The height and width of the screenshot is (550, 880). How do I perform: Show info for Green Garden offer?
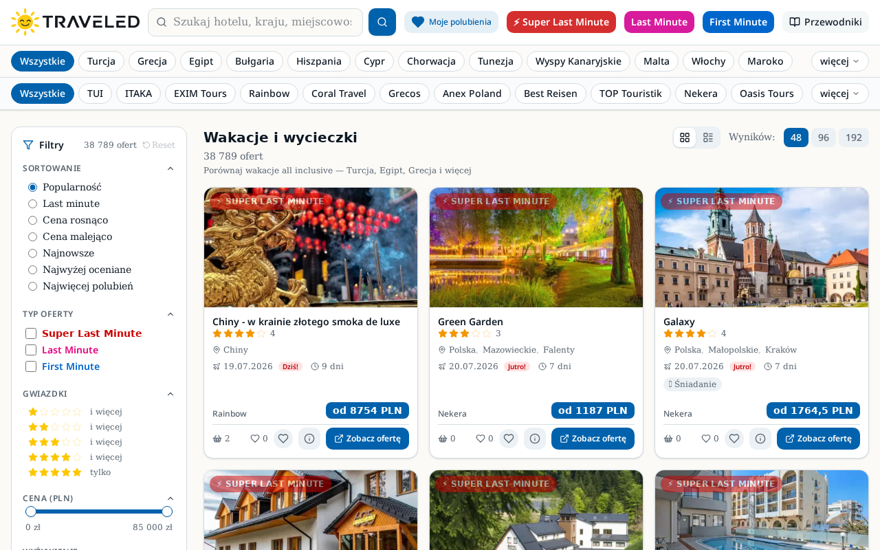point(535,439)
